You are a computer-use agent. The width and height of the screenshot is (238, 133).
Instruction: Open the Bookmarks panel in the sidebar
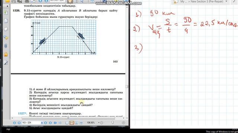coord(6,13)
